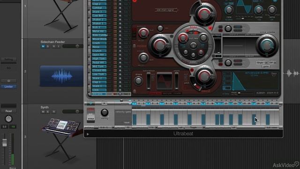The height and width of the screenshot is (169, 300).
Task: Open the Off group dropdown
Action: pos(272,62)
